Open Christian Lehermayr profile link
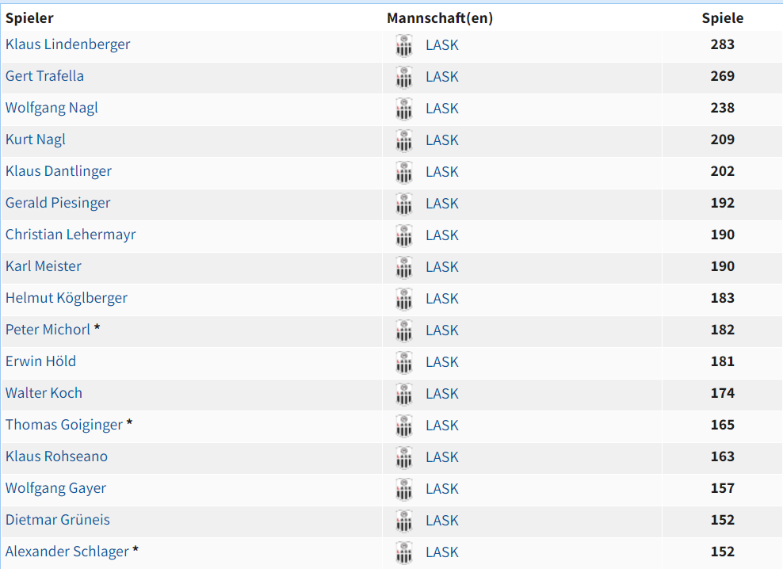 coord(71,235)
